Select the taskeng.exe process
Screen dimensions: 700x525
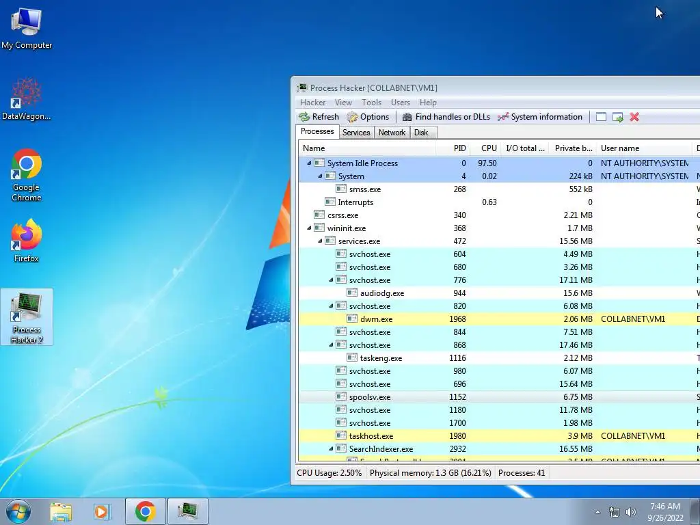pos(499,358)
